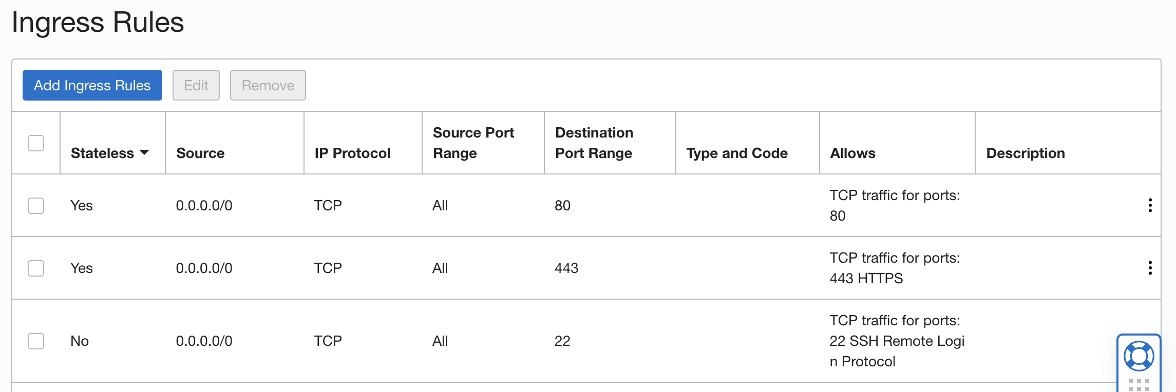The height and width of the screenshot is (392, 1176).
Task: Click the IP Protocol column header
Action: pos(352,153)
